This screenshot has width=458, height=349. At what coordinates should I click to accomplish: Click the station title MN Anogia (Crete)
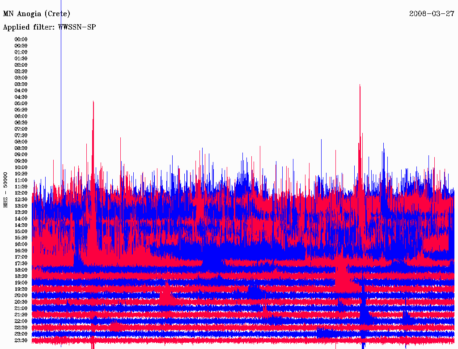click(37, 14)
